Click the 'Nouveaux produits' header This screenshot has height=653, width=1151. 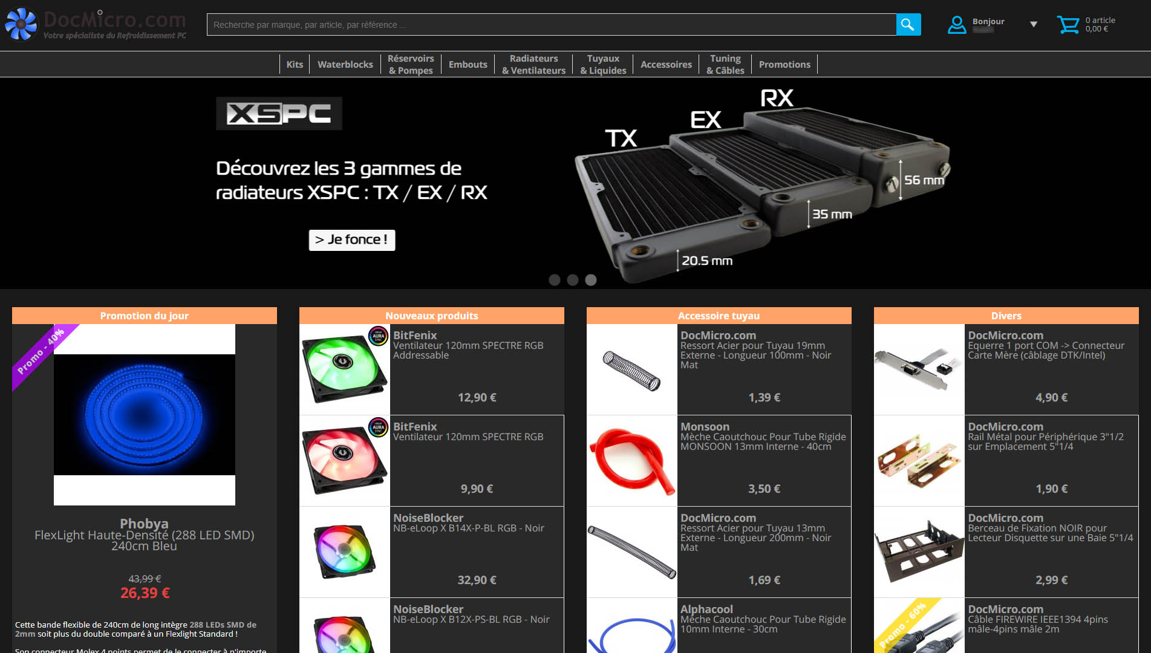432,316
